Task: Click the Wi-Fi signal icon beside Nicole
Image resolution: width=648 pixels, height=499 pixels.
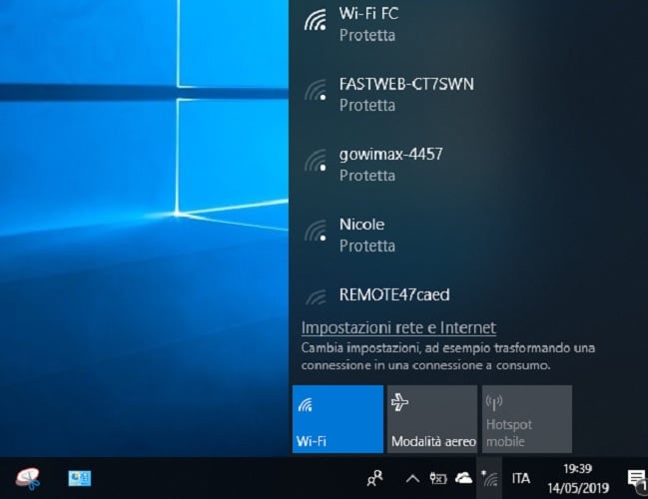Action: tap(316, 234)
